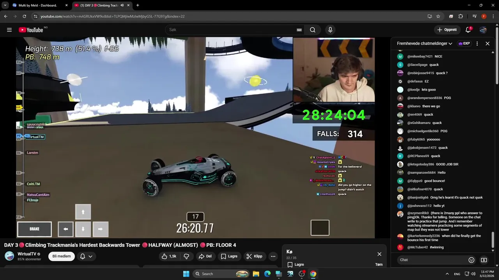Save the queue with Lagre in Kø panel
Viewport: 499px width, 280px height.
pyautogui.click(x=296, y=264)
